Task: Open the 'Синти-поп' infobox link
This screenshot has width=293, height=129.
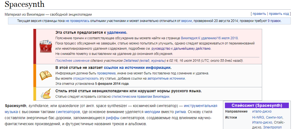Action: coord(274,117)
